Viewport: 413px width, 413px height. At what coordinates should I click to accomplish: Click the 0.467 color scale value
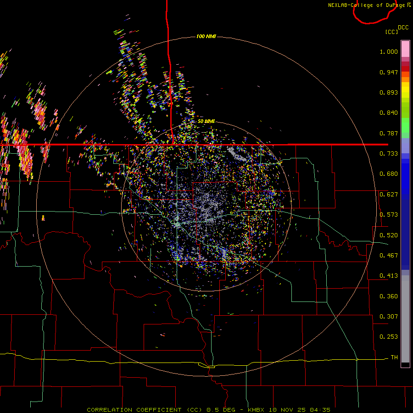click(389, 256)
